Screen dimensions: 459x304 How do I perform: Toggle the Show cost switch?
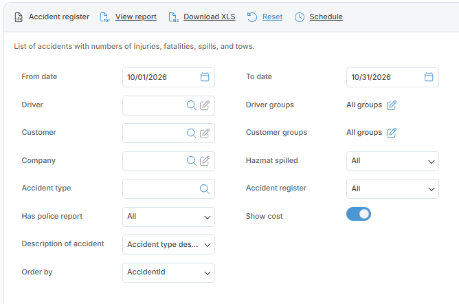coord(359,214)
